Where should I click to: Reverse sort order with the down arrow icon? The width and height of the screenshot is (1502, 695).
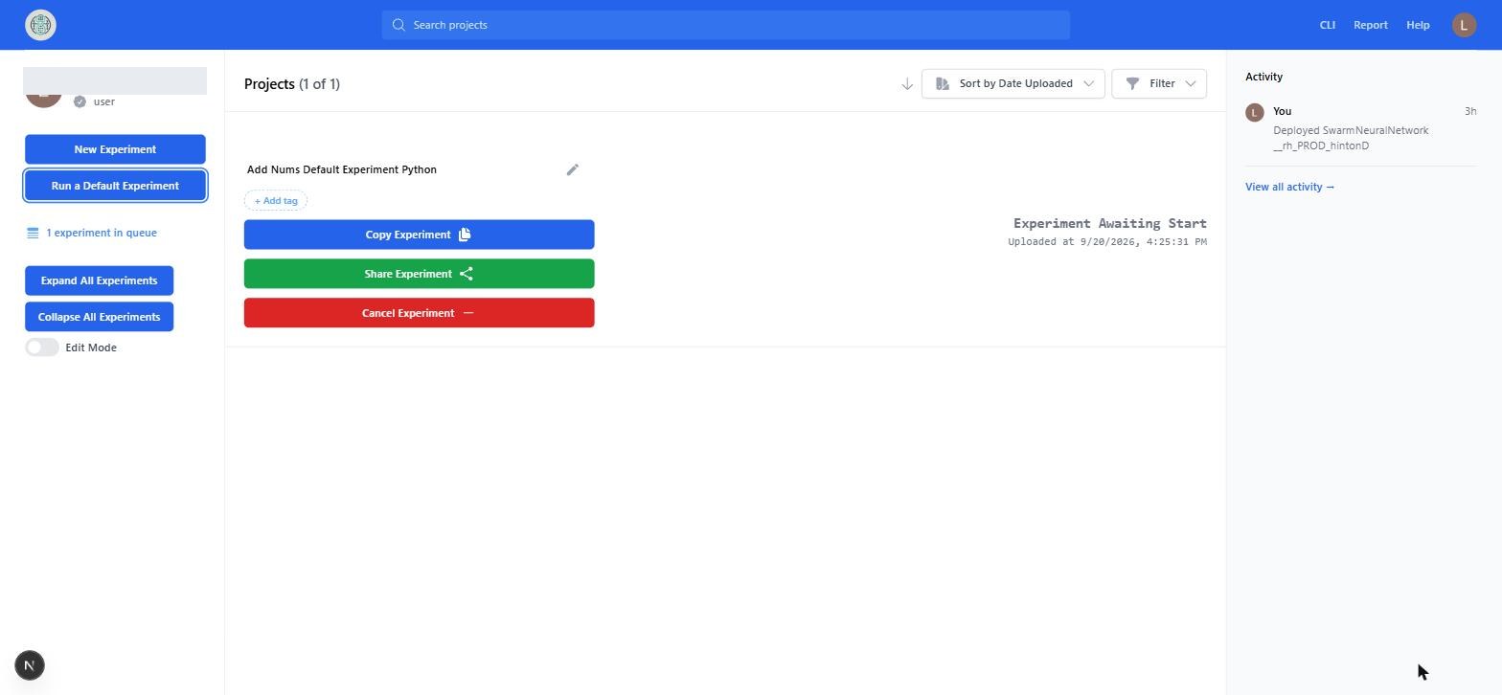(x=906, y=84)
